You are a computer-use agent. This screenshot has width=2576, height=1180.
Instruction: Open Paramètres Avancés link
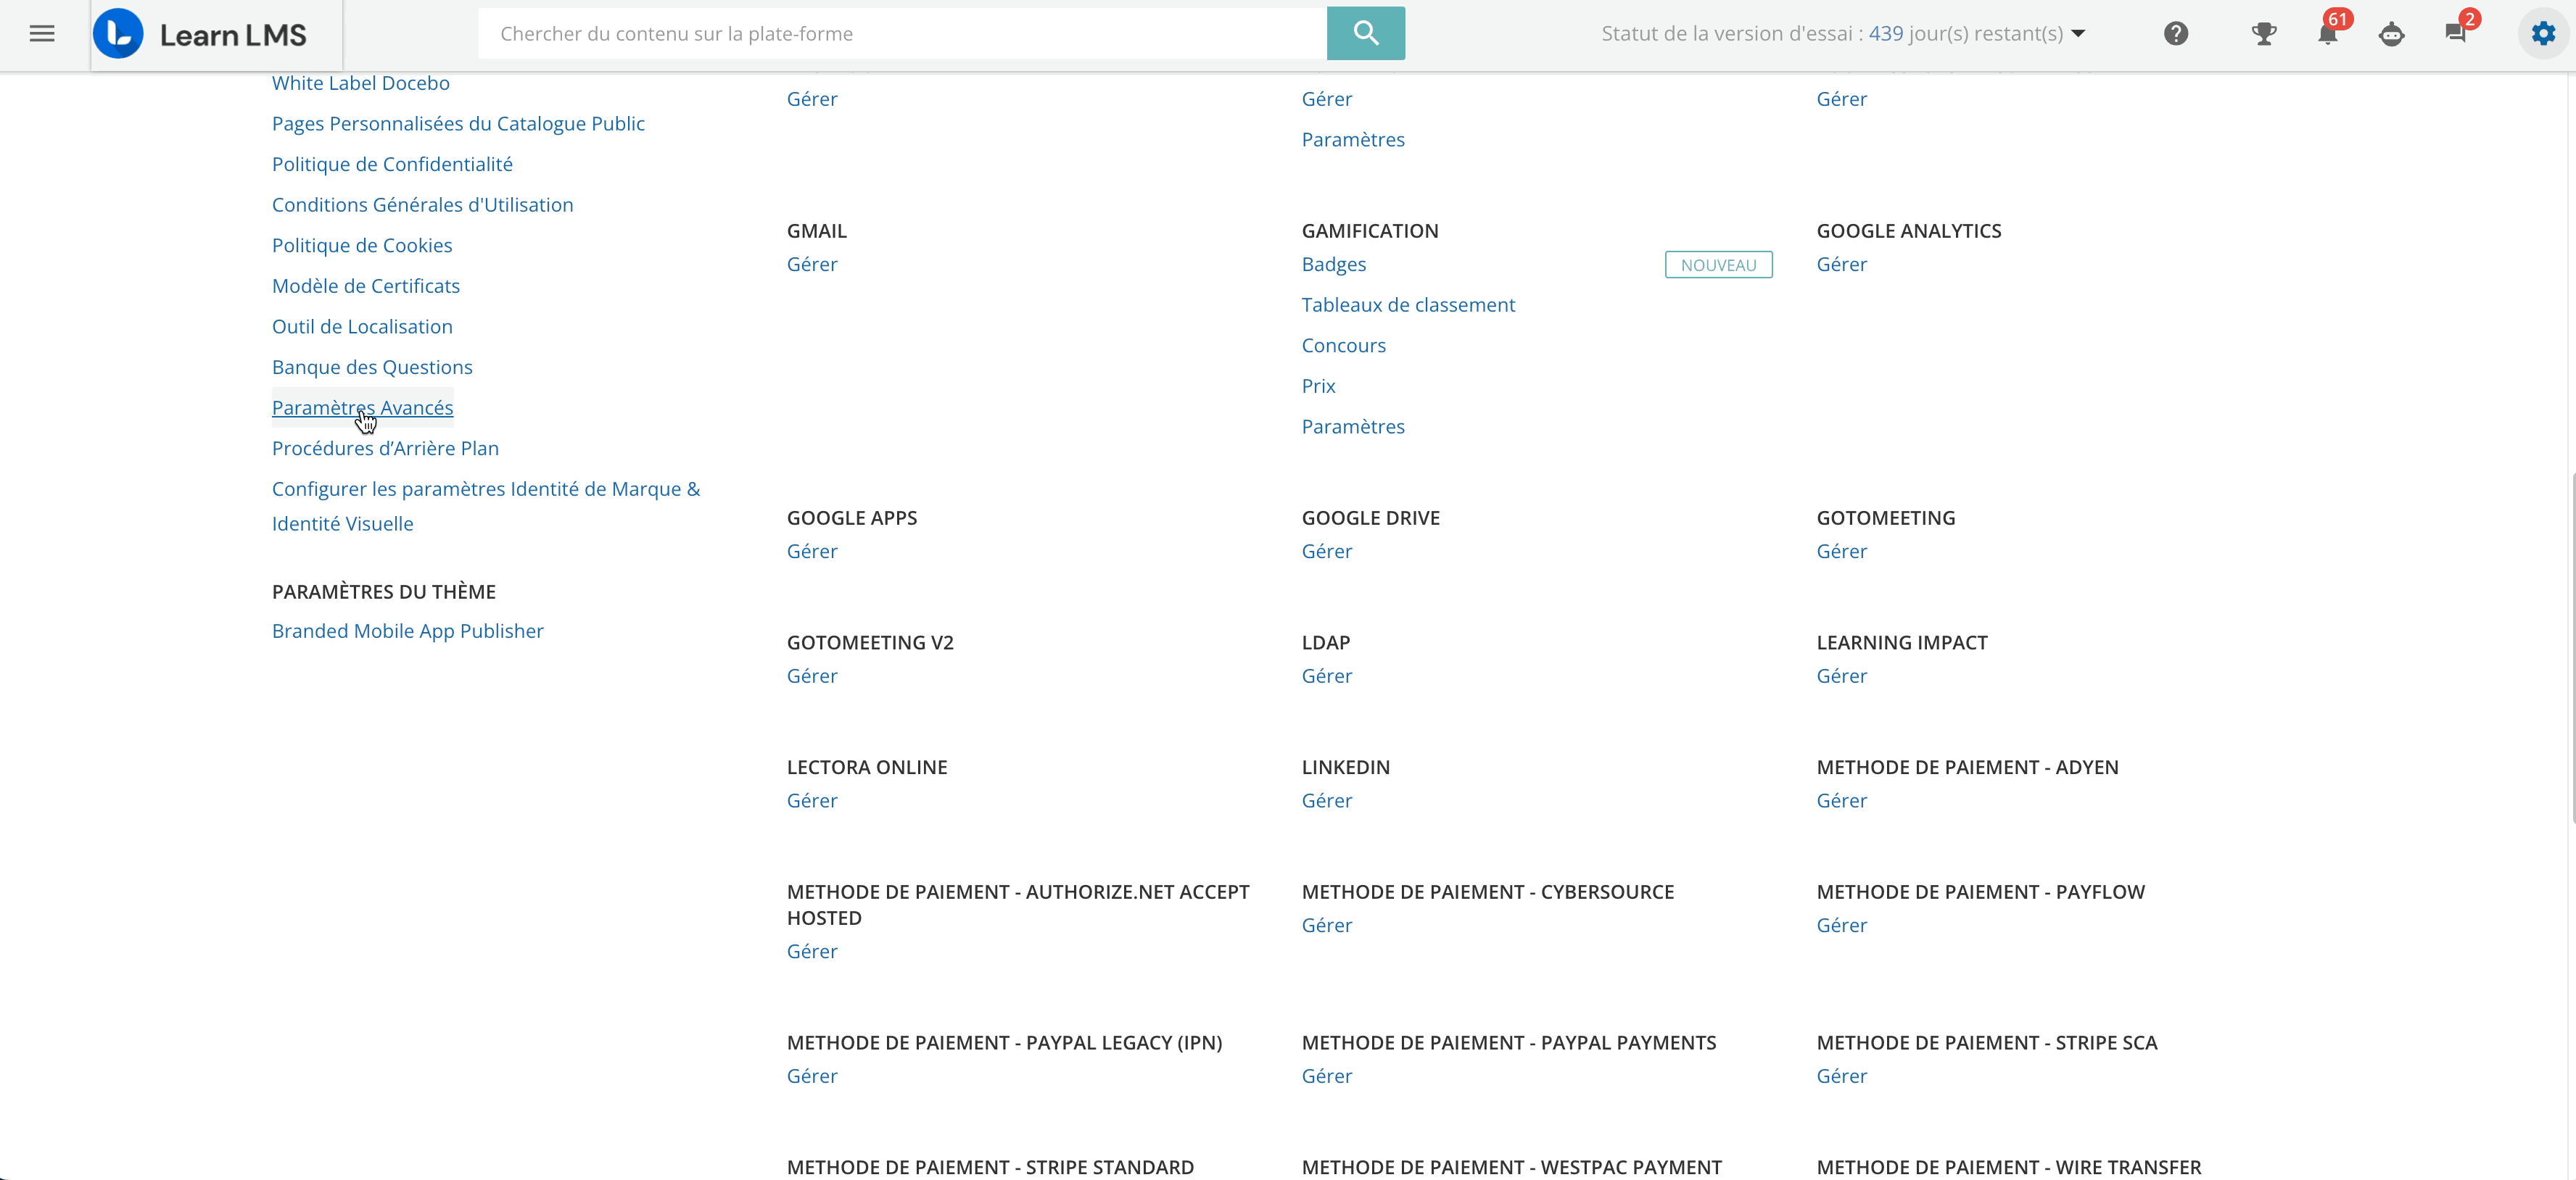pos(362,407)
